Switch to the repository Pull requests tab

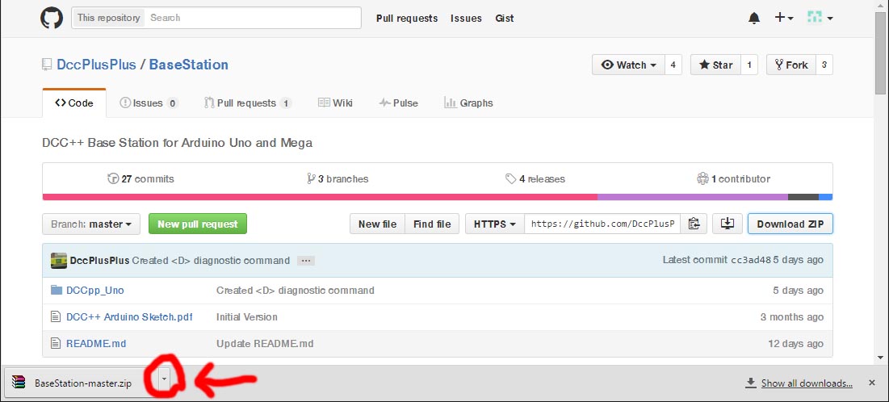pyautogui.click(x=248, y=103)
